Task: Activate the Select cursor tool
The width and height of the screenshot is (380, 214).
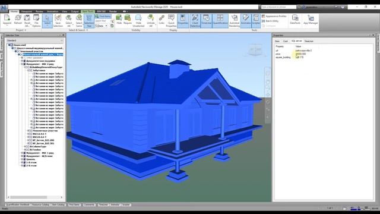Action: point(47,20)
